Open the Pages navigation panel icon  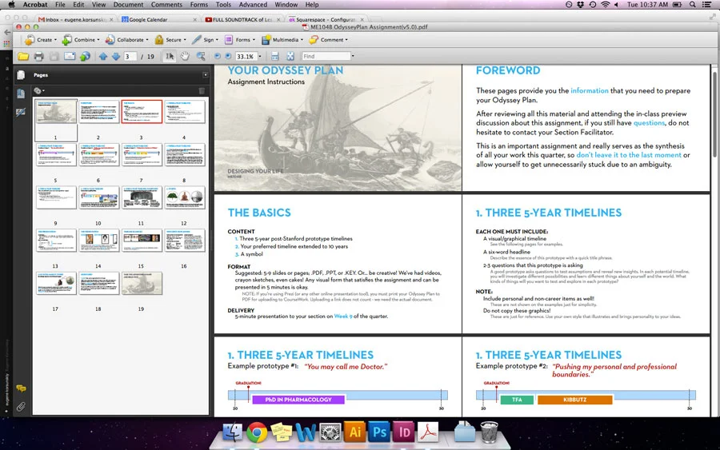point(21,75)
